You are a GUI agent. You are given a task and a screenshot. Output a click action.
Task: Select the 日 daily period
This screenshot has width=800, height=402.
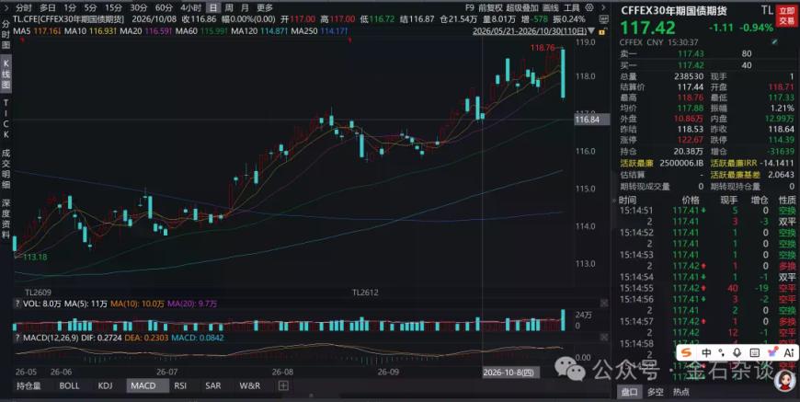212,7
